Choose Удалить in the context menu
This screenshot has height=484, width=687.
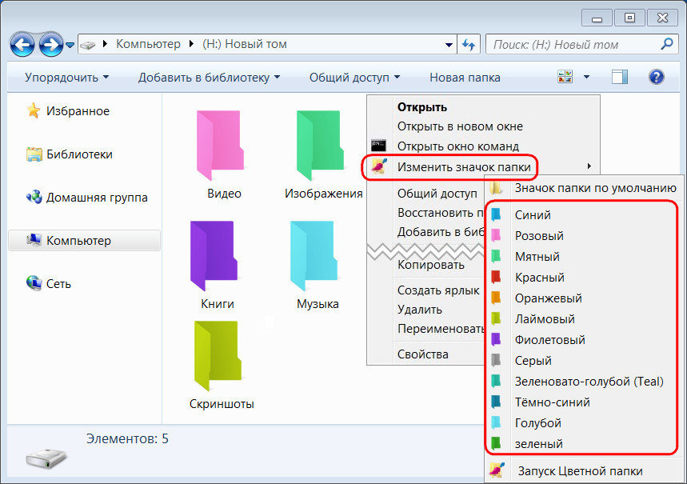tap(420, 310)
